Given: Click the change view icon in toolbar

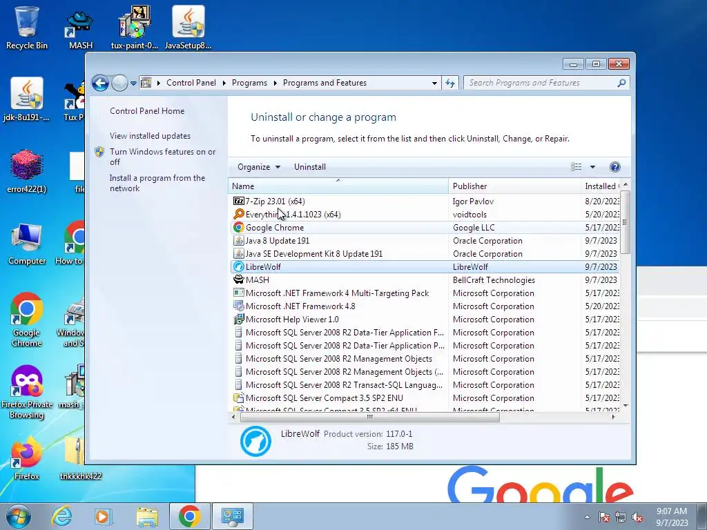Looking at the screenshot, I should [x=577, y=167].
